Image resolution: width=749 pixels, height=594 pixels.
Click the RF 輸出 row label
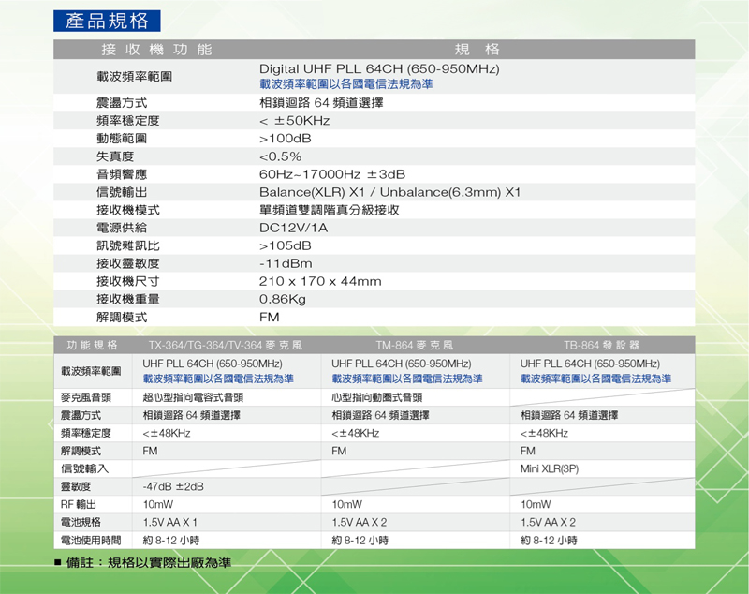point(79,505)
